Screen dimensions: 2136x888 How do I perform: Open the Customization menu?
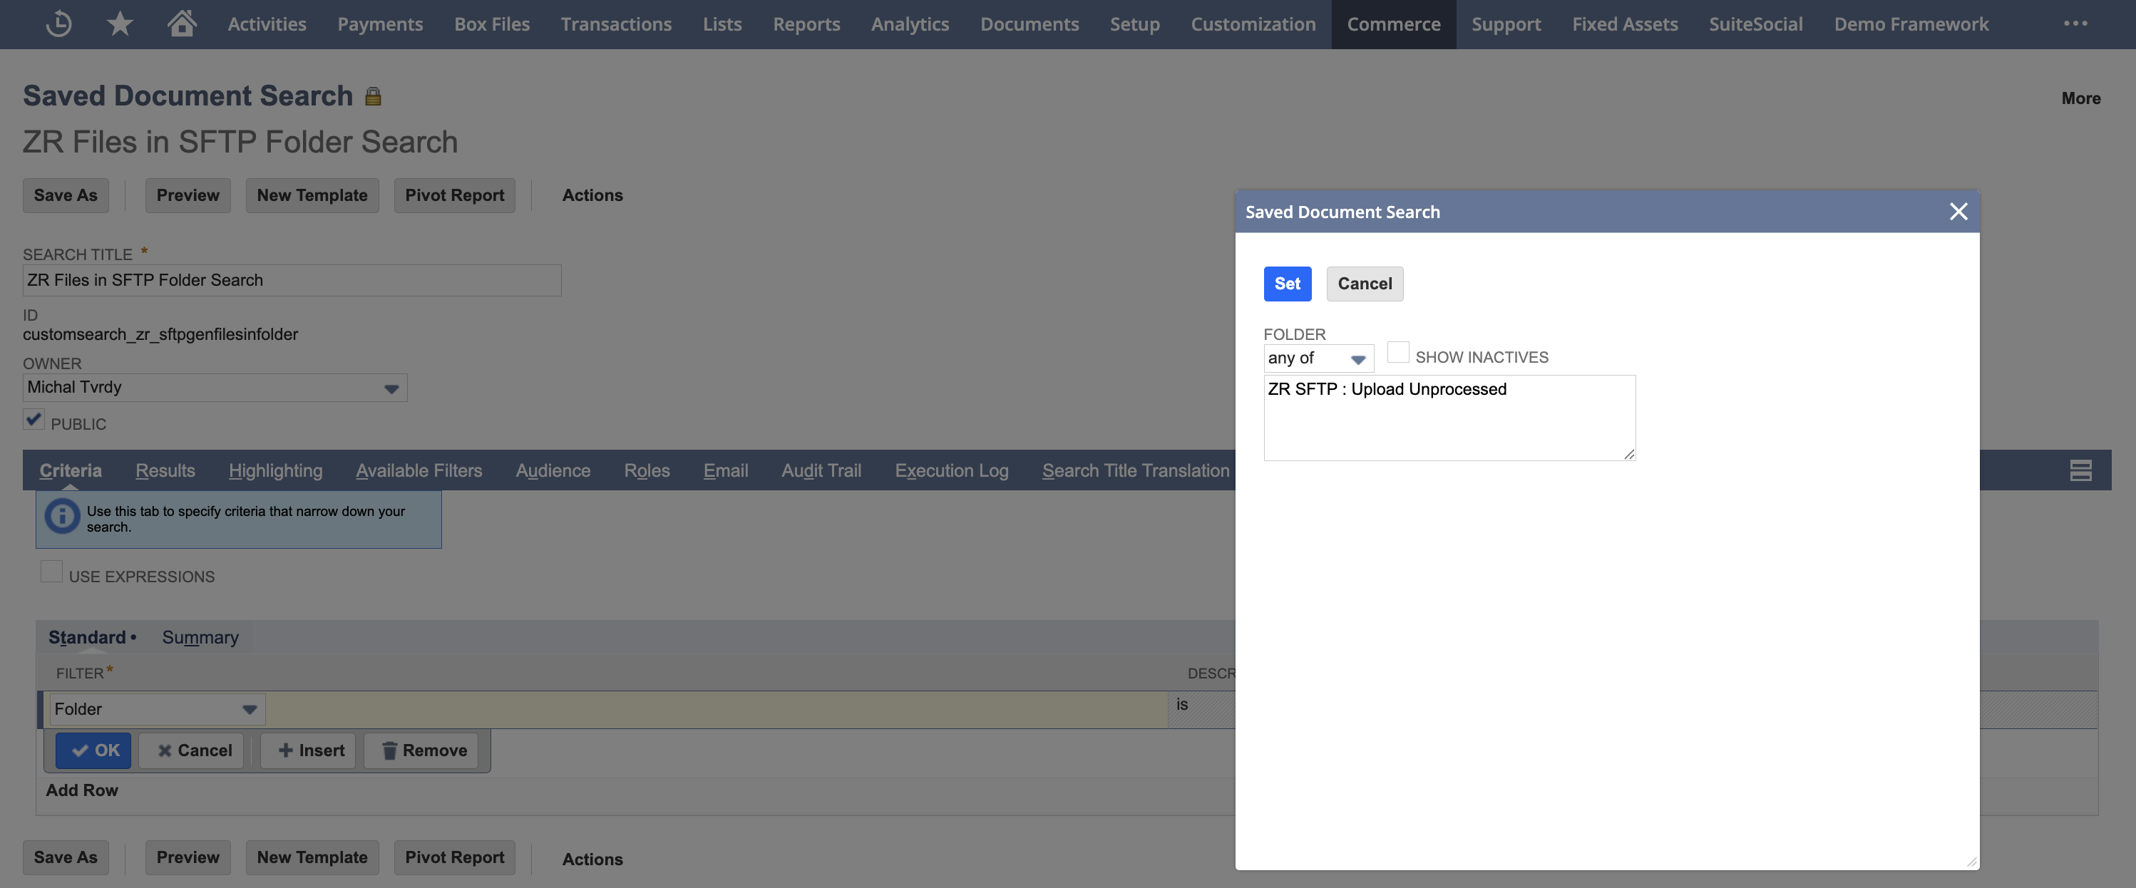1254,24
